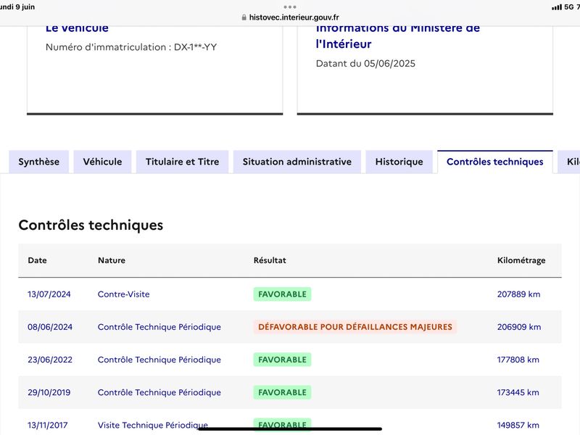Click 207889 km mileage value
Viewport: 580px width, 435px height.
click(518, 294)
